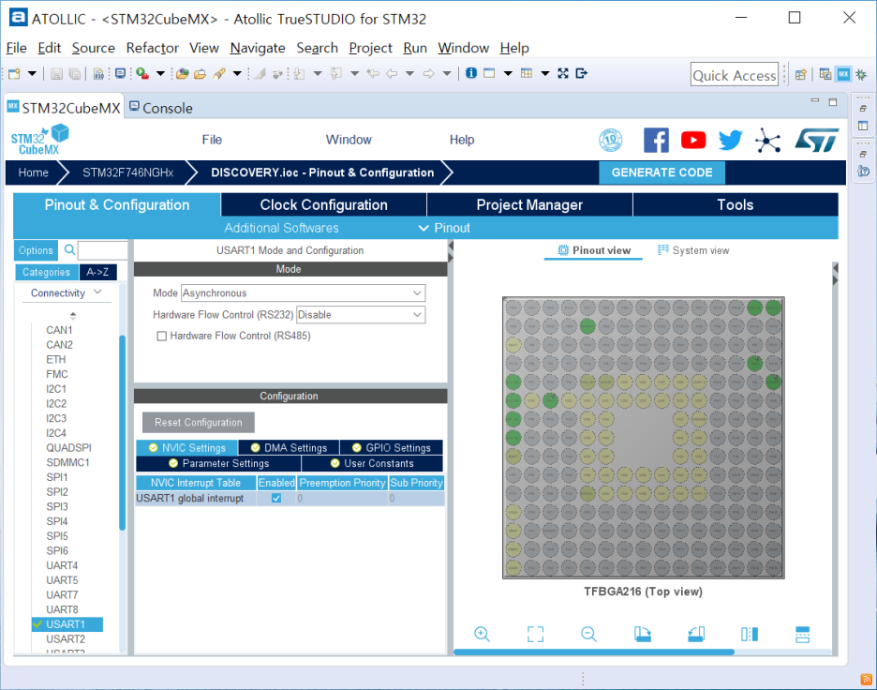Click the Open Perspective icon
The image size is (877, 690).
[x=801, y=74]
